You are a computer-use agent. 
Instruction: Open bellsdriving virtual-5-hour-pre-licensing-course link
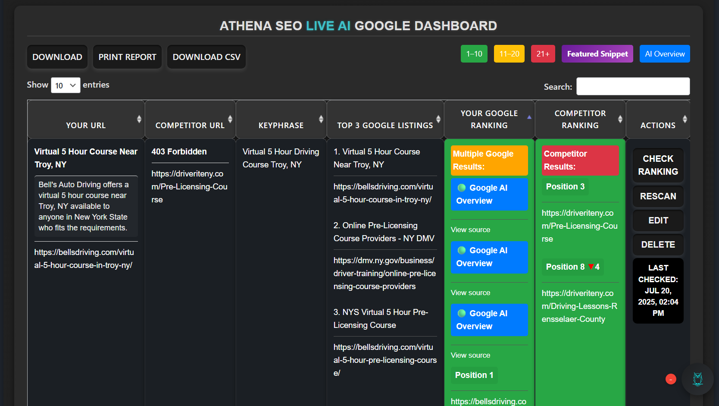tap(385, 360)
